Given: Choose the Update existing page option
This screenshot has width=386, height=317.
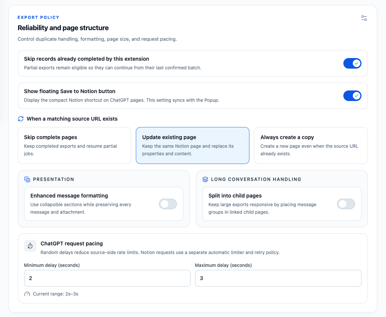Looking at the screenshot, I should pos(192,145).
